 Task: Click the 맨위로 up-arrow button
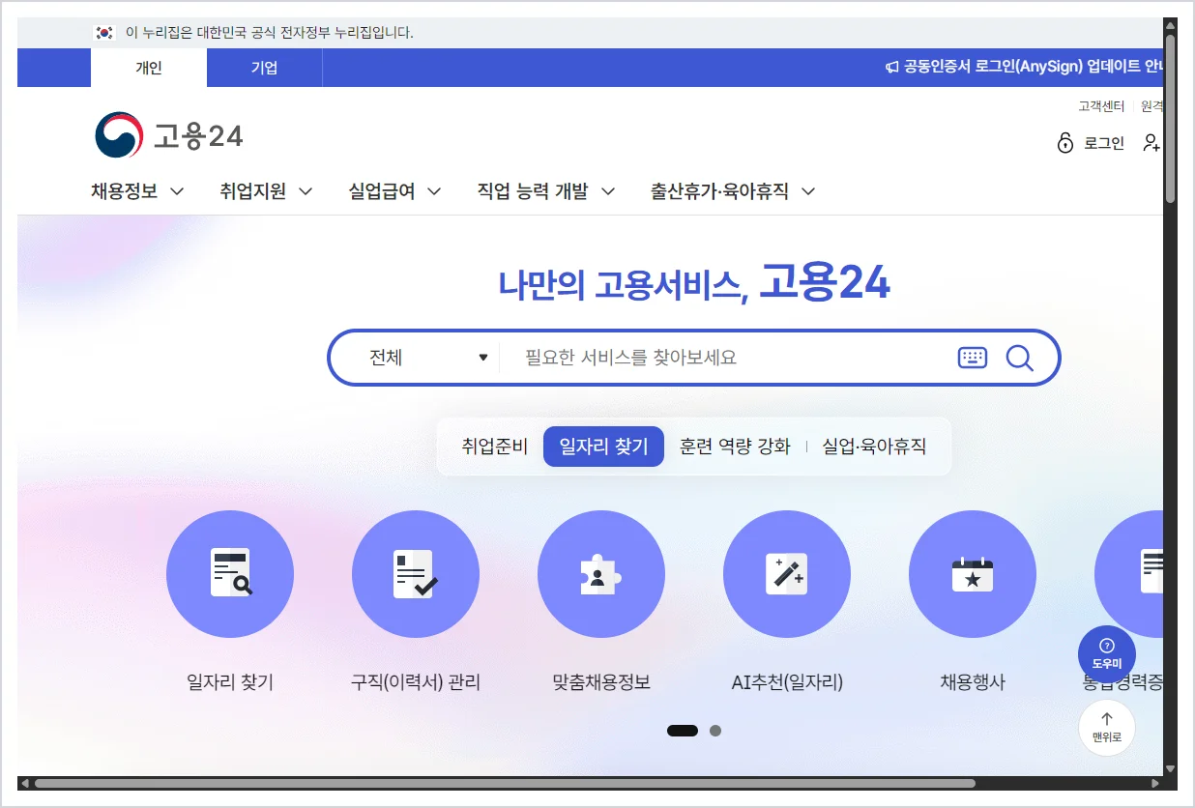tap(1107, 727)
